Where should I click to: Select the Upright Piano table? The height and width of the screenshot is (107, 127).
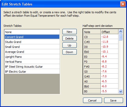[x=32, y=57]
